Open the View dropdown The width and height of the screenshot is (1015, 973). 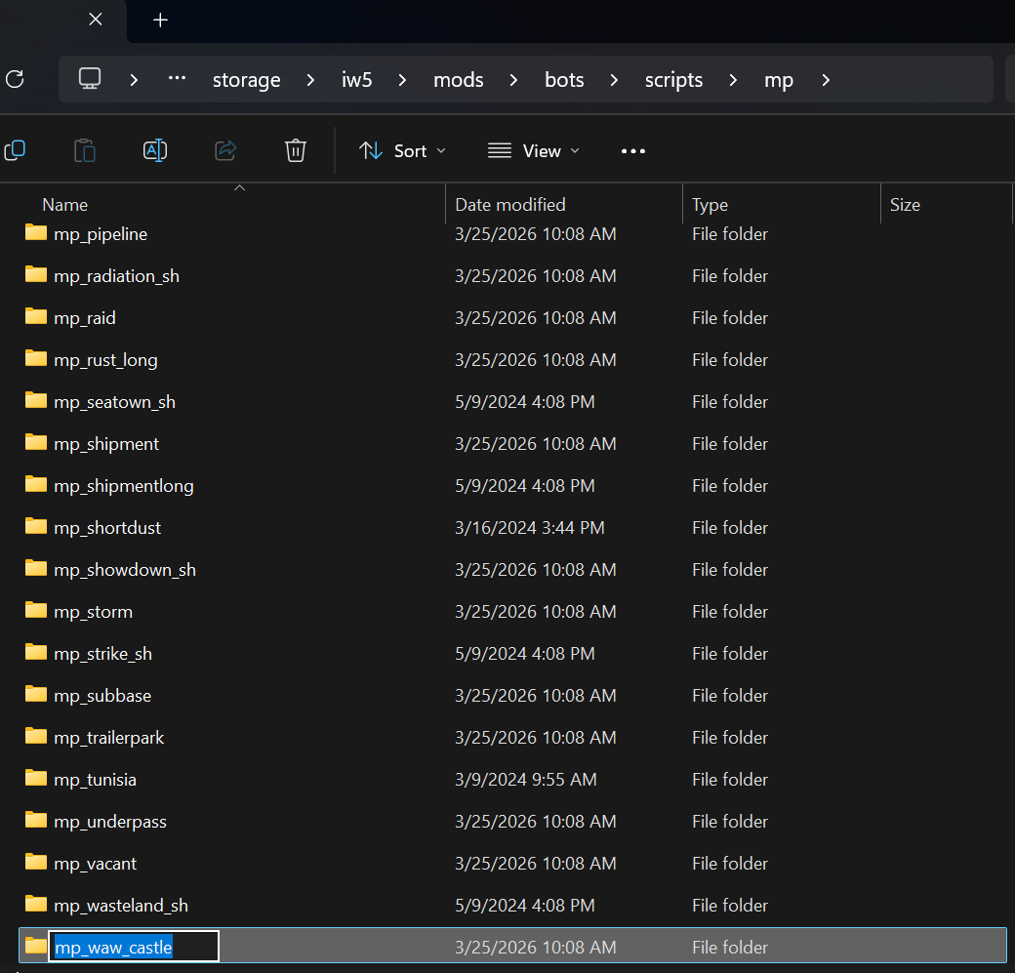(x=534, y=151)
